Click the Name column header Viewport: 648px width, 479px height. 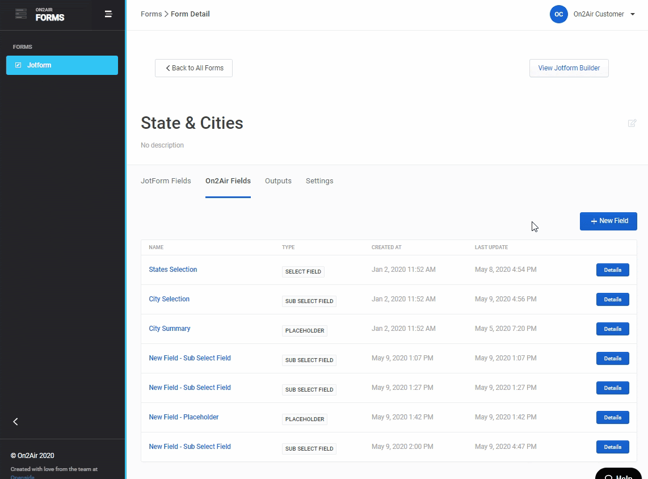[x=156, y=247]
